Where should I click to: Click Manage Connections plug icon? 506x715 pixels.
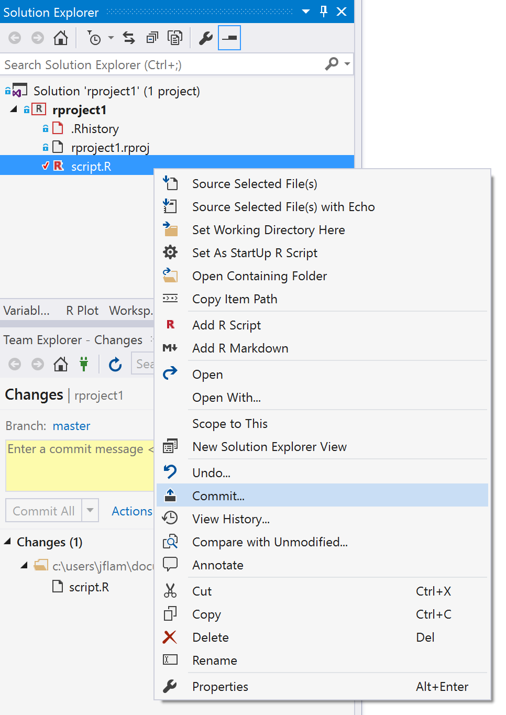click(84, 364)
